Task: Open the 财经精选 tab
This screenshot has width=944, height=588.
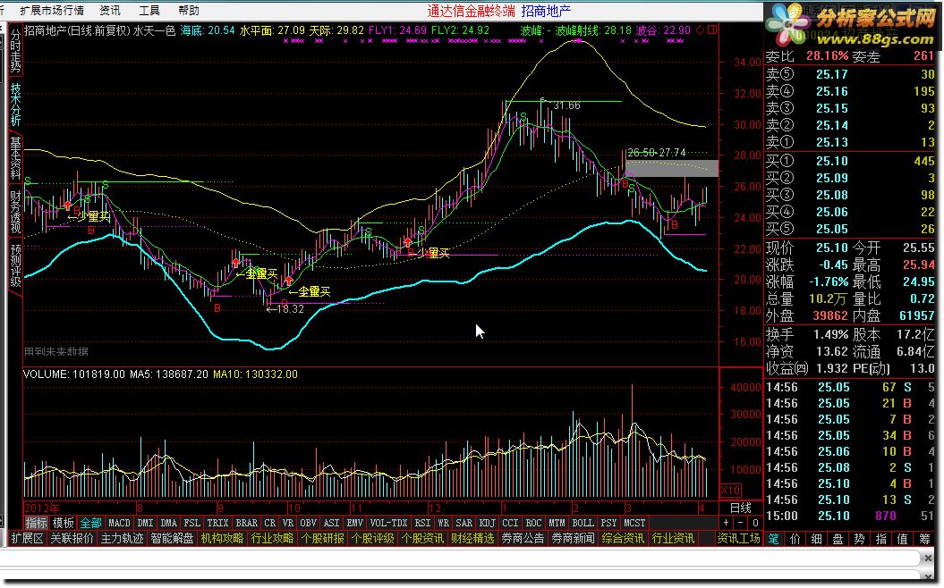Action: pos(472,539)
